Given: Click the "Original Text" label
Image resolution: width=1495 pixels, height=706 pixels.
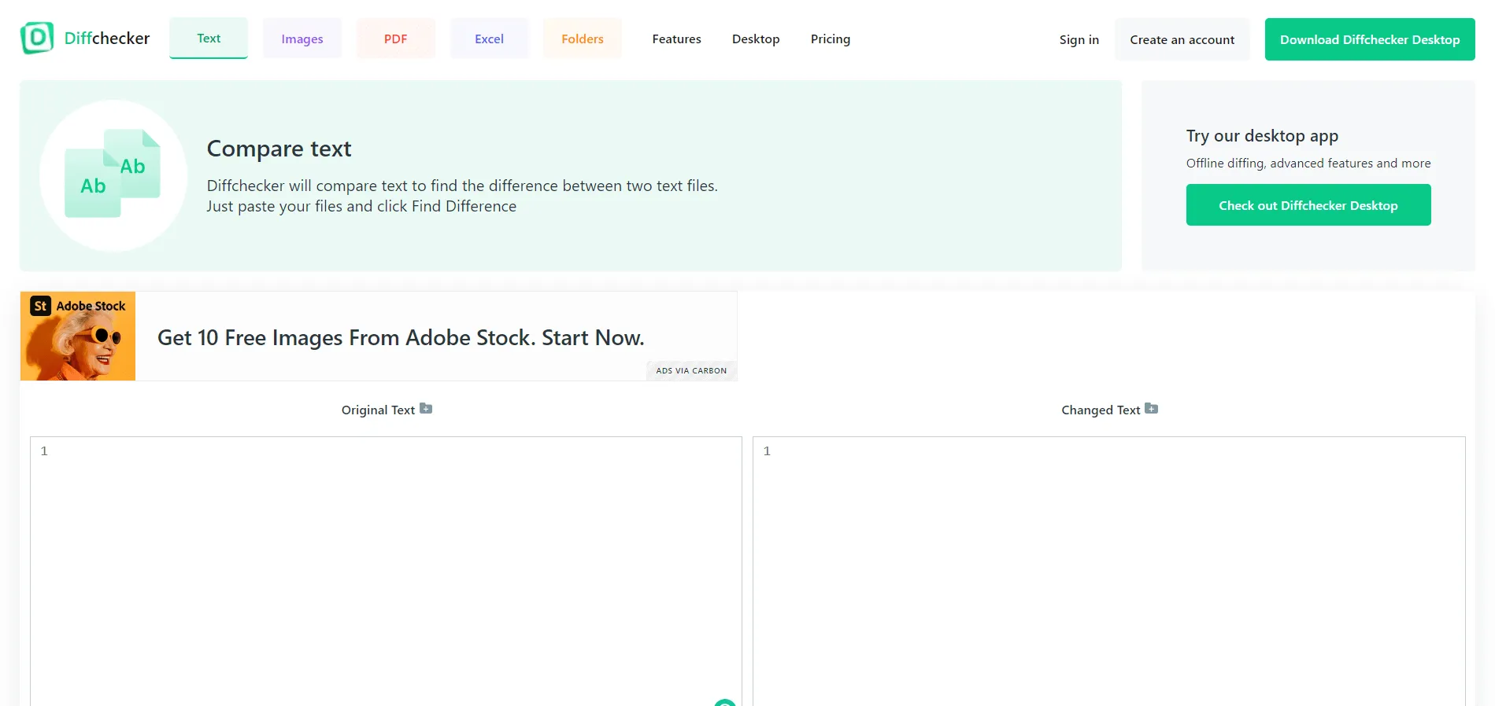Looking at the screenshot, I should point(378,410).
